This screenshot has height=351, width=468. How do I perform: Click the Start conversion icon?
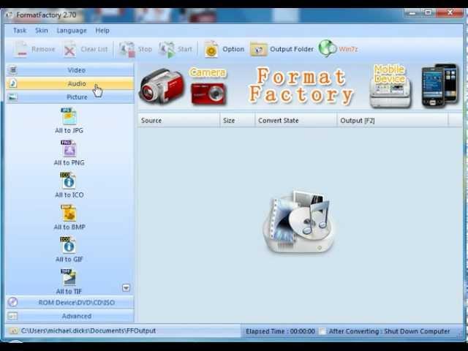[x=167, y=49]
